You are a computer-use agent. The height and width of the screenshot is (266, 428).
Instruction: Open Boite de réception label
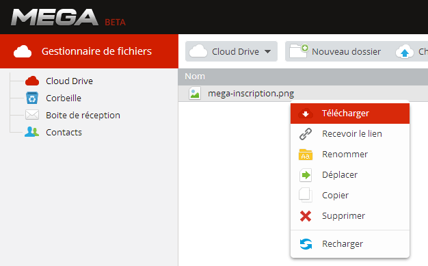(x=83, y=116)
